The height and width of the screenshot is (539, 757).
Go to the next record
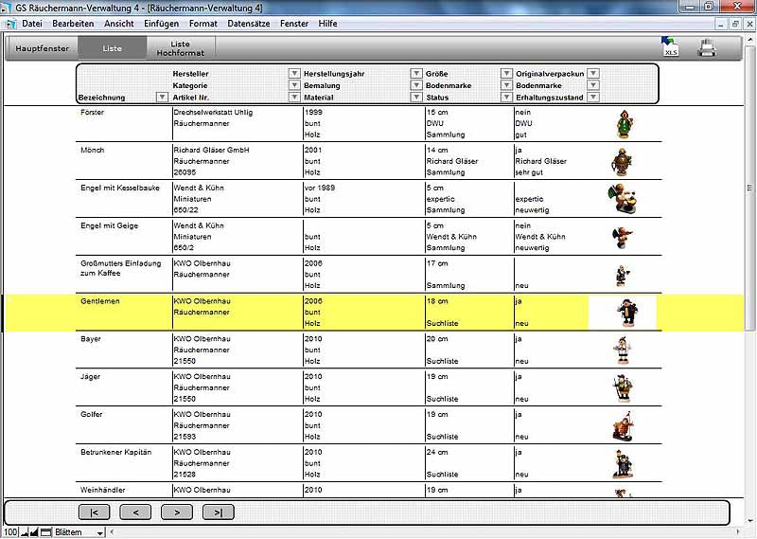tap(177, 512)
